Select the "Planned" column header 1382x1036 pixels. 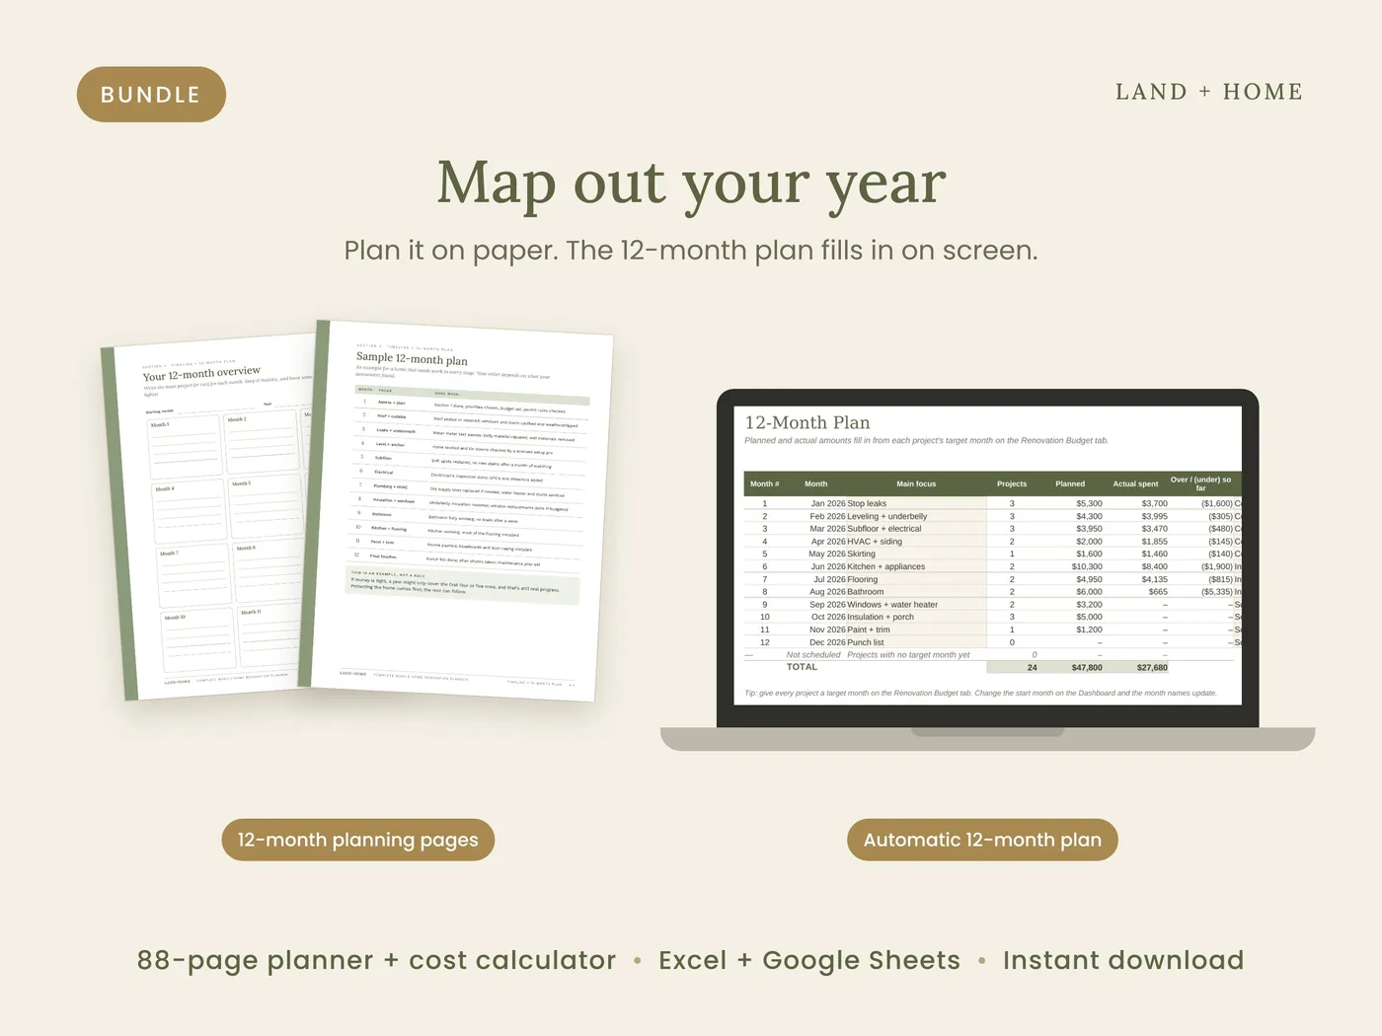point(1070,483)
